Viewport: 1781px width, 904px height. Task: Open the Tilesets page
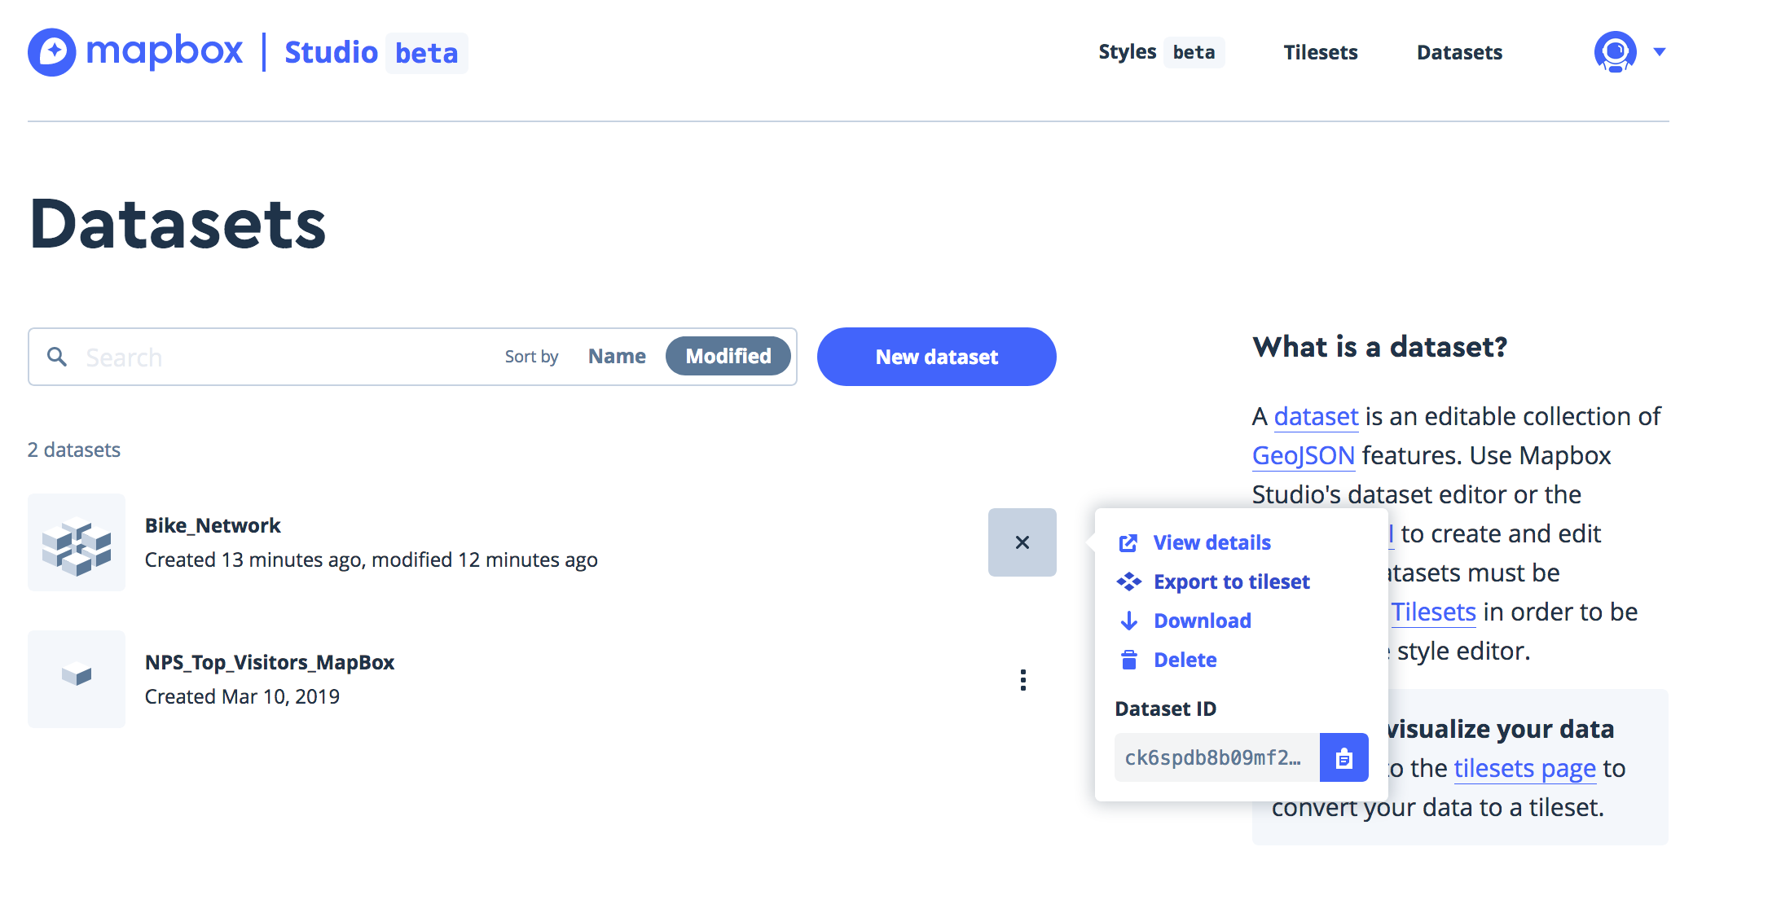[1321, 52]
